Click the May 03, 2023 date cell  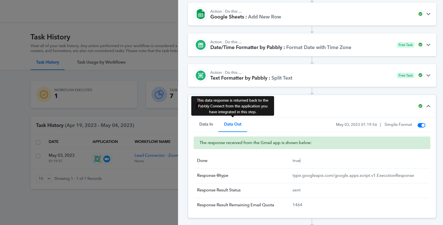(62, 155)
